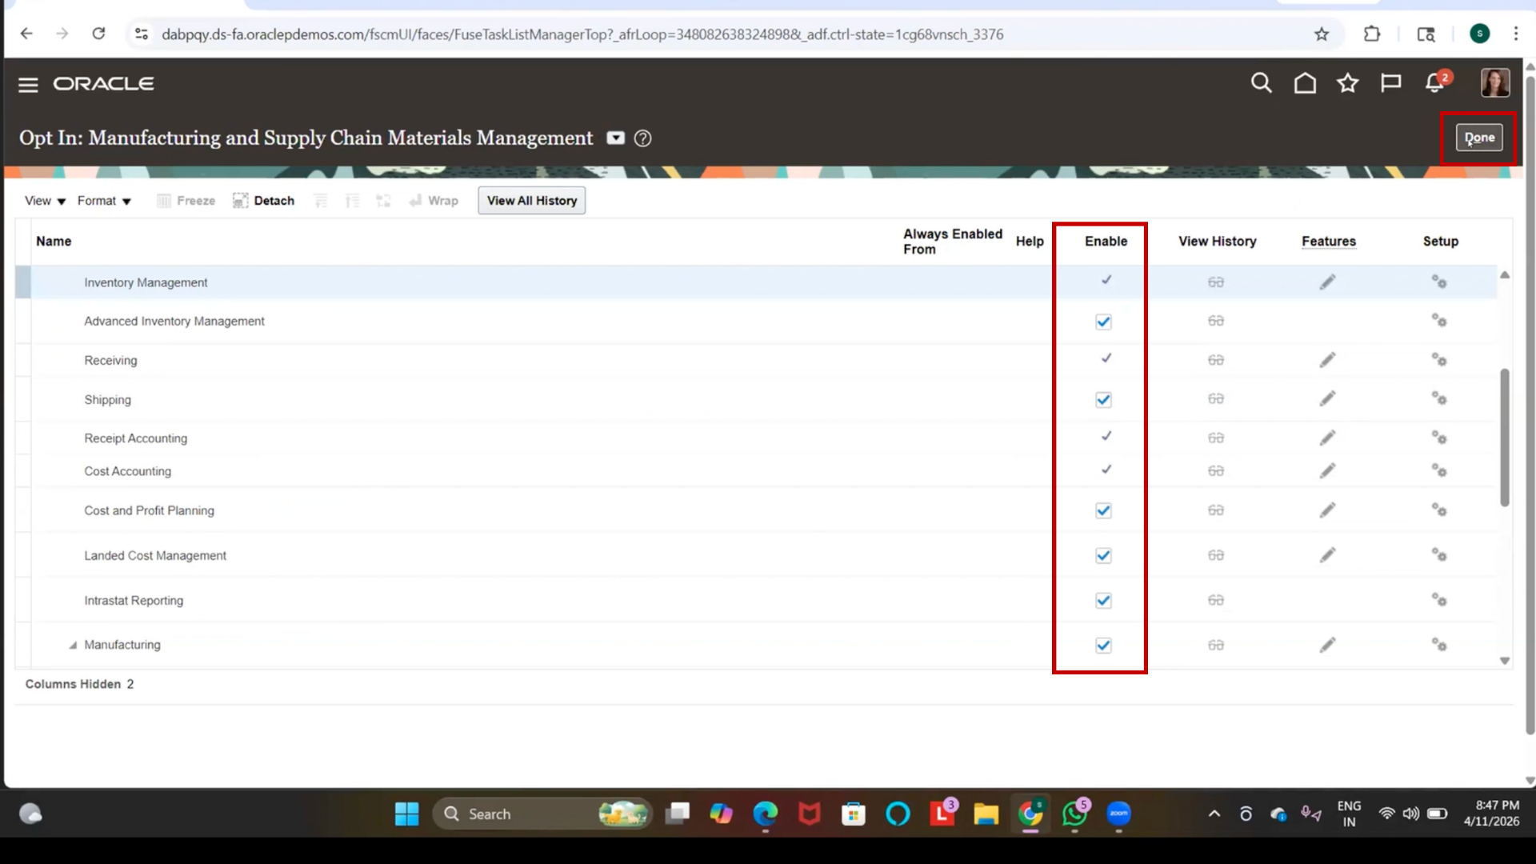Image resolution: width=1536 pixels, height=864 pixels.
Task: Edit features pencil for Manufacturing
Action: (1328, 645)
